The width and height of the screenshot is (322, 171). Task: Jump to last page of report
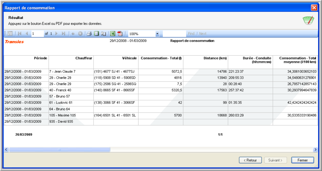pyautogui.click(x=63, y=34)
